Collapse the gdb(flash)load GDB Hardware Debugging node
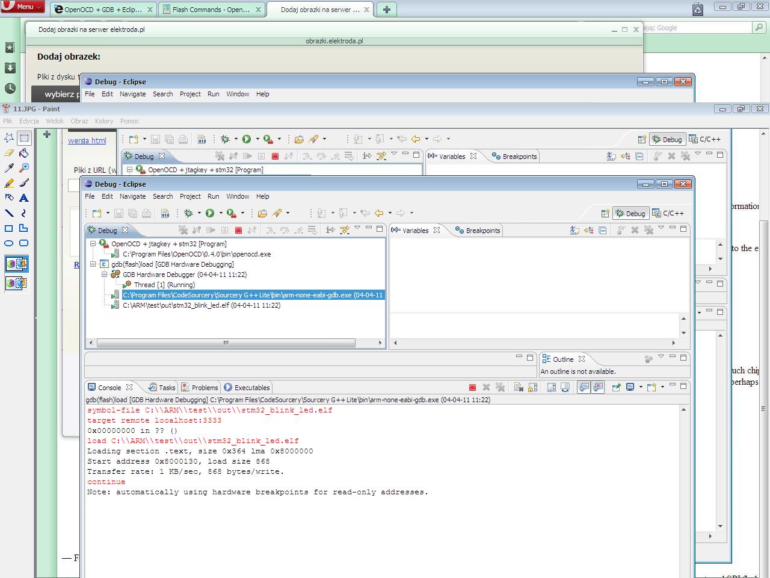770x578 pixels. point(93,264)
